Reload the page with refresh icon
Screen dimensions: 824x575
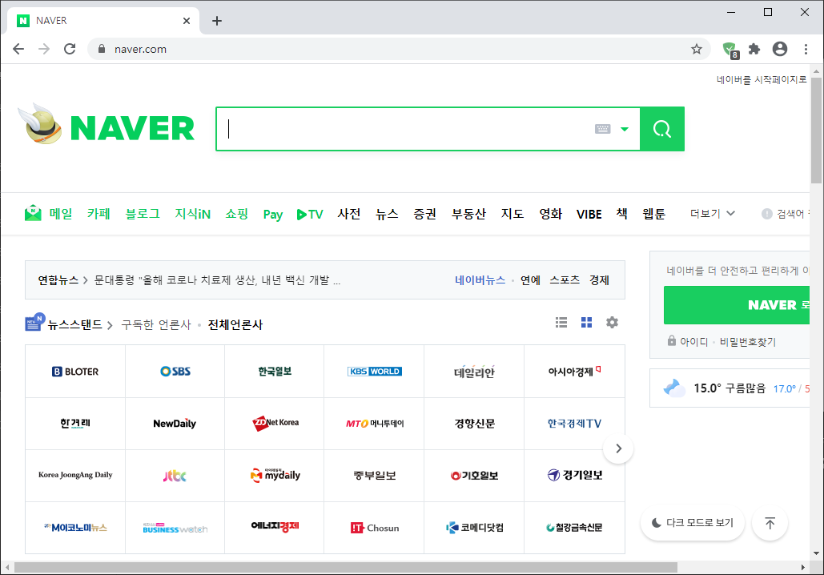click(x=70, y=49)
